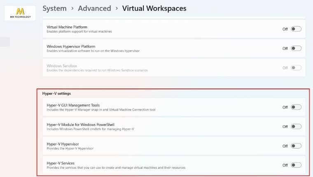
Task: Turn on Hyper-V GUI Management Tools
Action: [296, 107]
